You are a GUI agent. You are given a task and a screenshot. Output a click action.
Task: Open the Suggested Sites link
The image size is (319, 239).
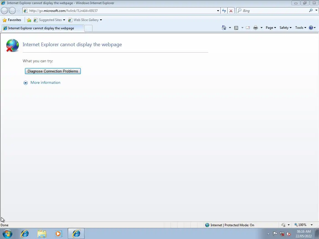(49, 20)
